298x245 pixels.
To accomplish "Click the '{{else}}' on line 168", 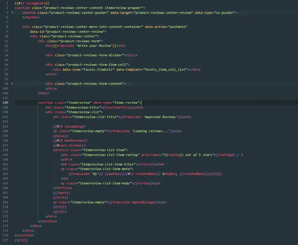I will click(61, 198).
